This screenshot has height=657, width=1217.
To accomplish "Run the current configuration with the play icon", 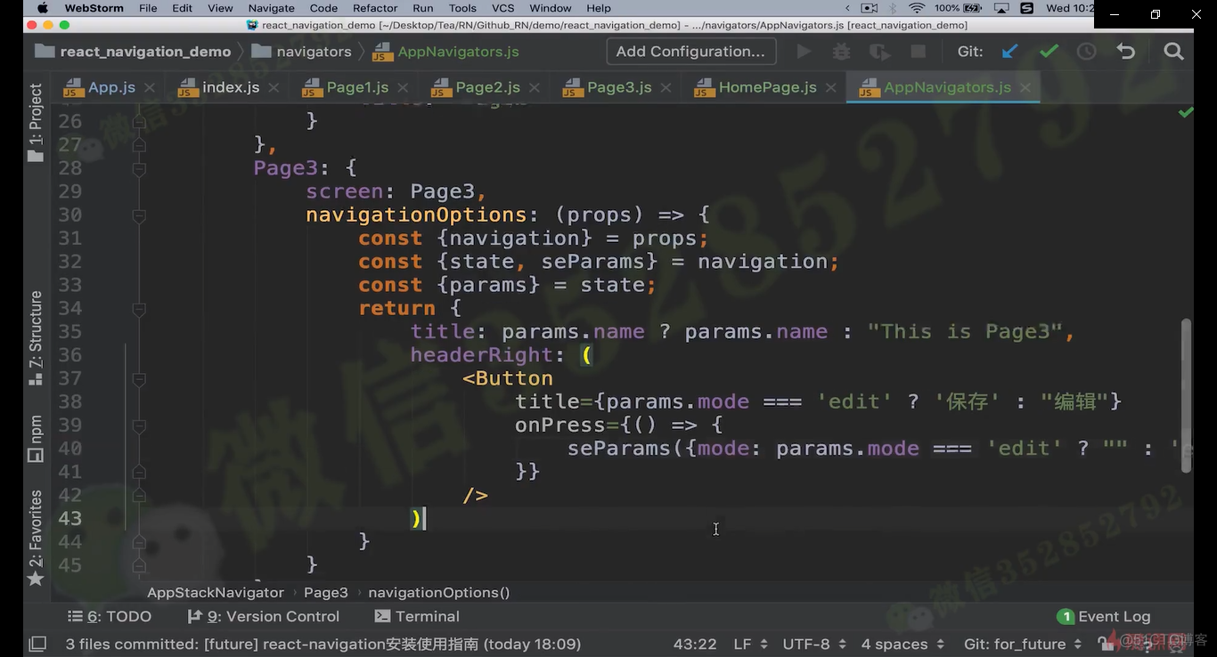I will click(804, 52).
